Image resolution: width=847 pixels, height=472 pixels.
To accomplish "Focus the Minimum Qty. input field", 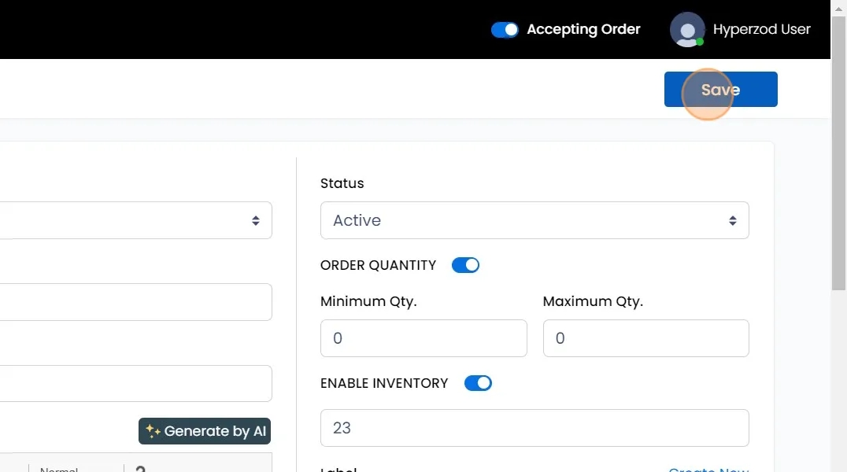I will tap(423, 338).
